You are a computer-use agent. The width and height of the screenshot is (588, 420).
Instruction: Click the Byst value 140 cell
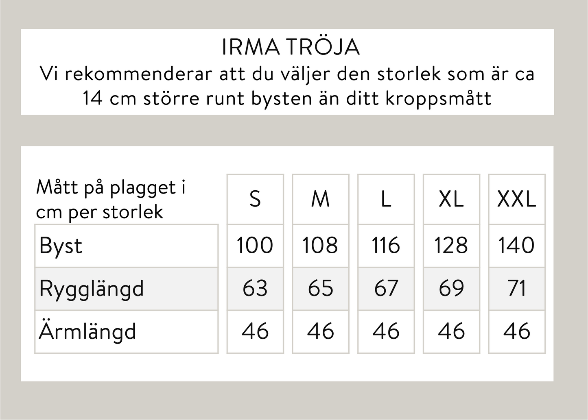pos(517,246)
